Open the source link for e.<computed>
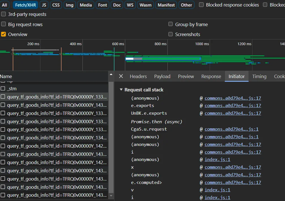Viewport: 285px width, 201px height. pos(233,182)
